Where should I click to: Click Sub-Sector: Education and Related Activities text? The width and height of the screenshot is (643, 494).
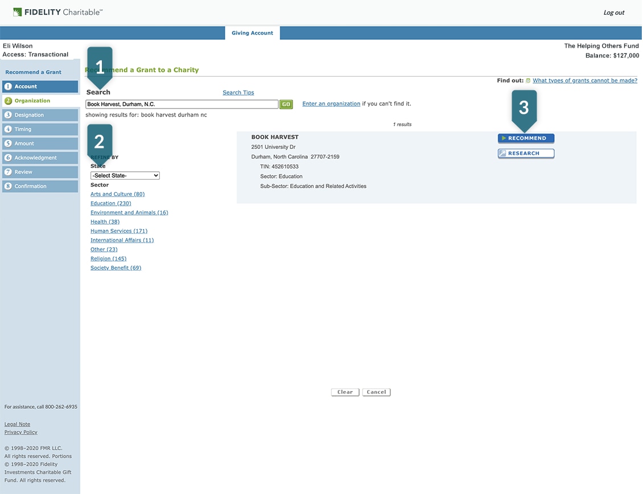click(x=314, y=186)
